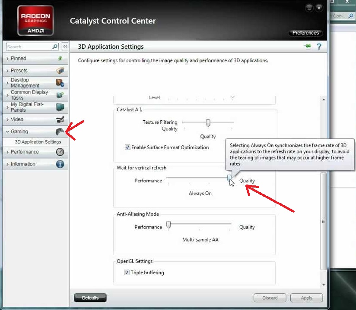The width and height of the screenshot is (356, 310).
Task: Open the Preferences menu
Action: pos(305,33)
